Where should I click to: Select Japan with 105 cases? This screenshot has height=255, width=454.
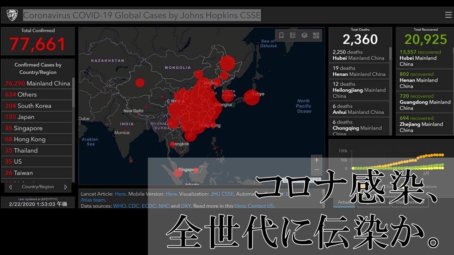click(38, 117)
